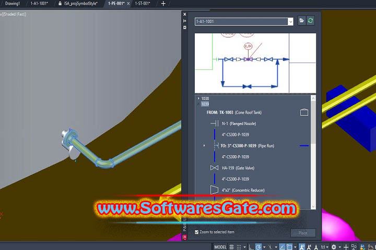
Task: Toggle 2D object snap square icon
Action: [x=289, y=247]
